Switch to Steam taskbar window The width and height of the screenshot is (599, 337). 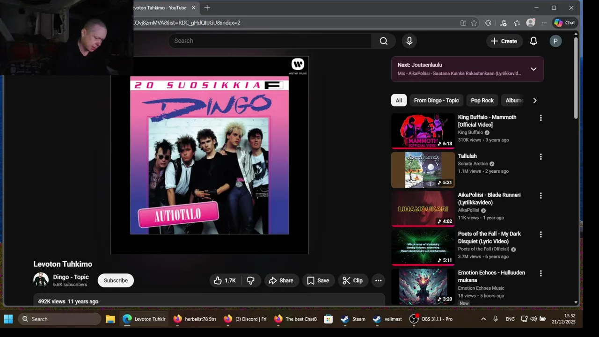coord(353,319)
